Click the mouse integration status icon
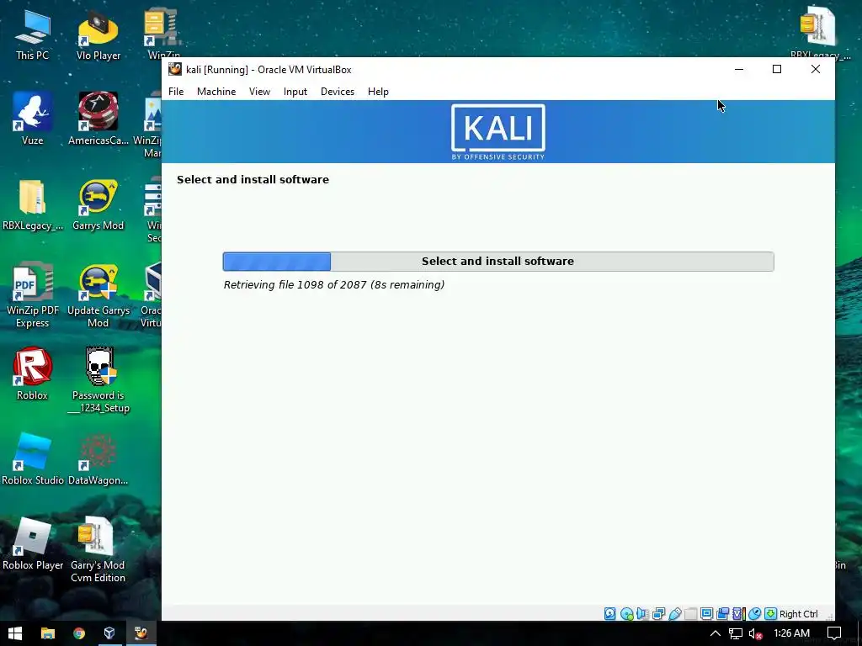 click(x=755, y=613)
